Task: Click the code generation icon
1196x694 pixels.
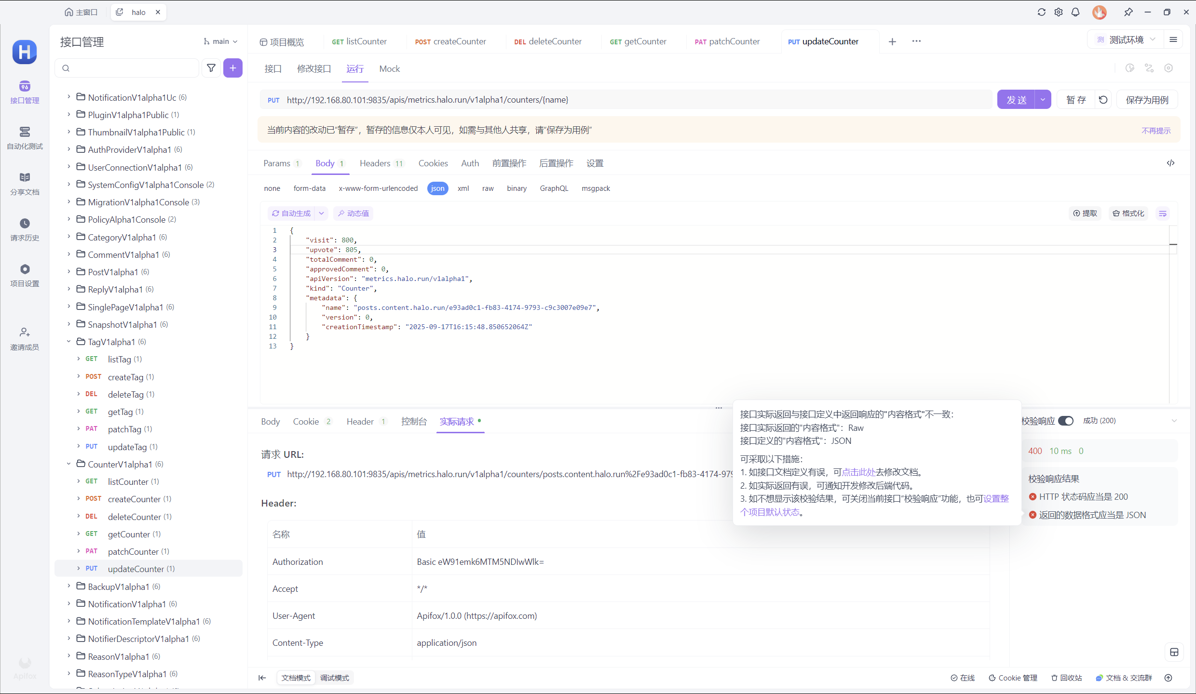Action: (1170, 163)
